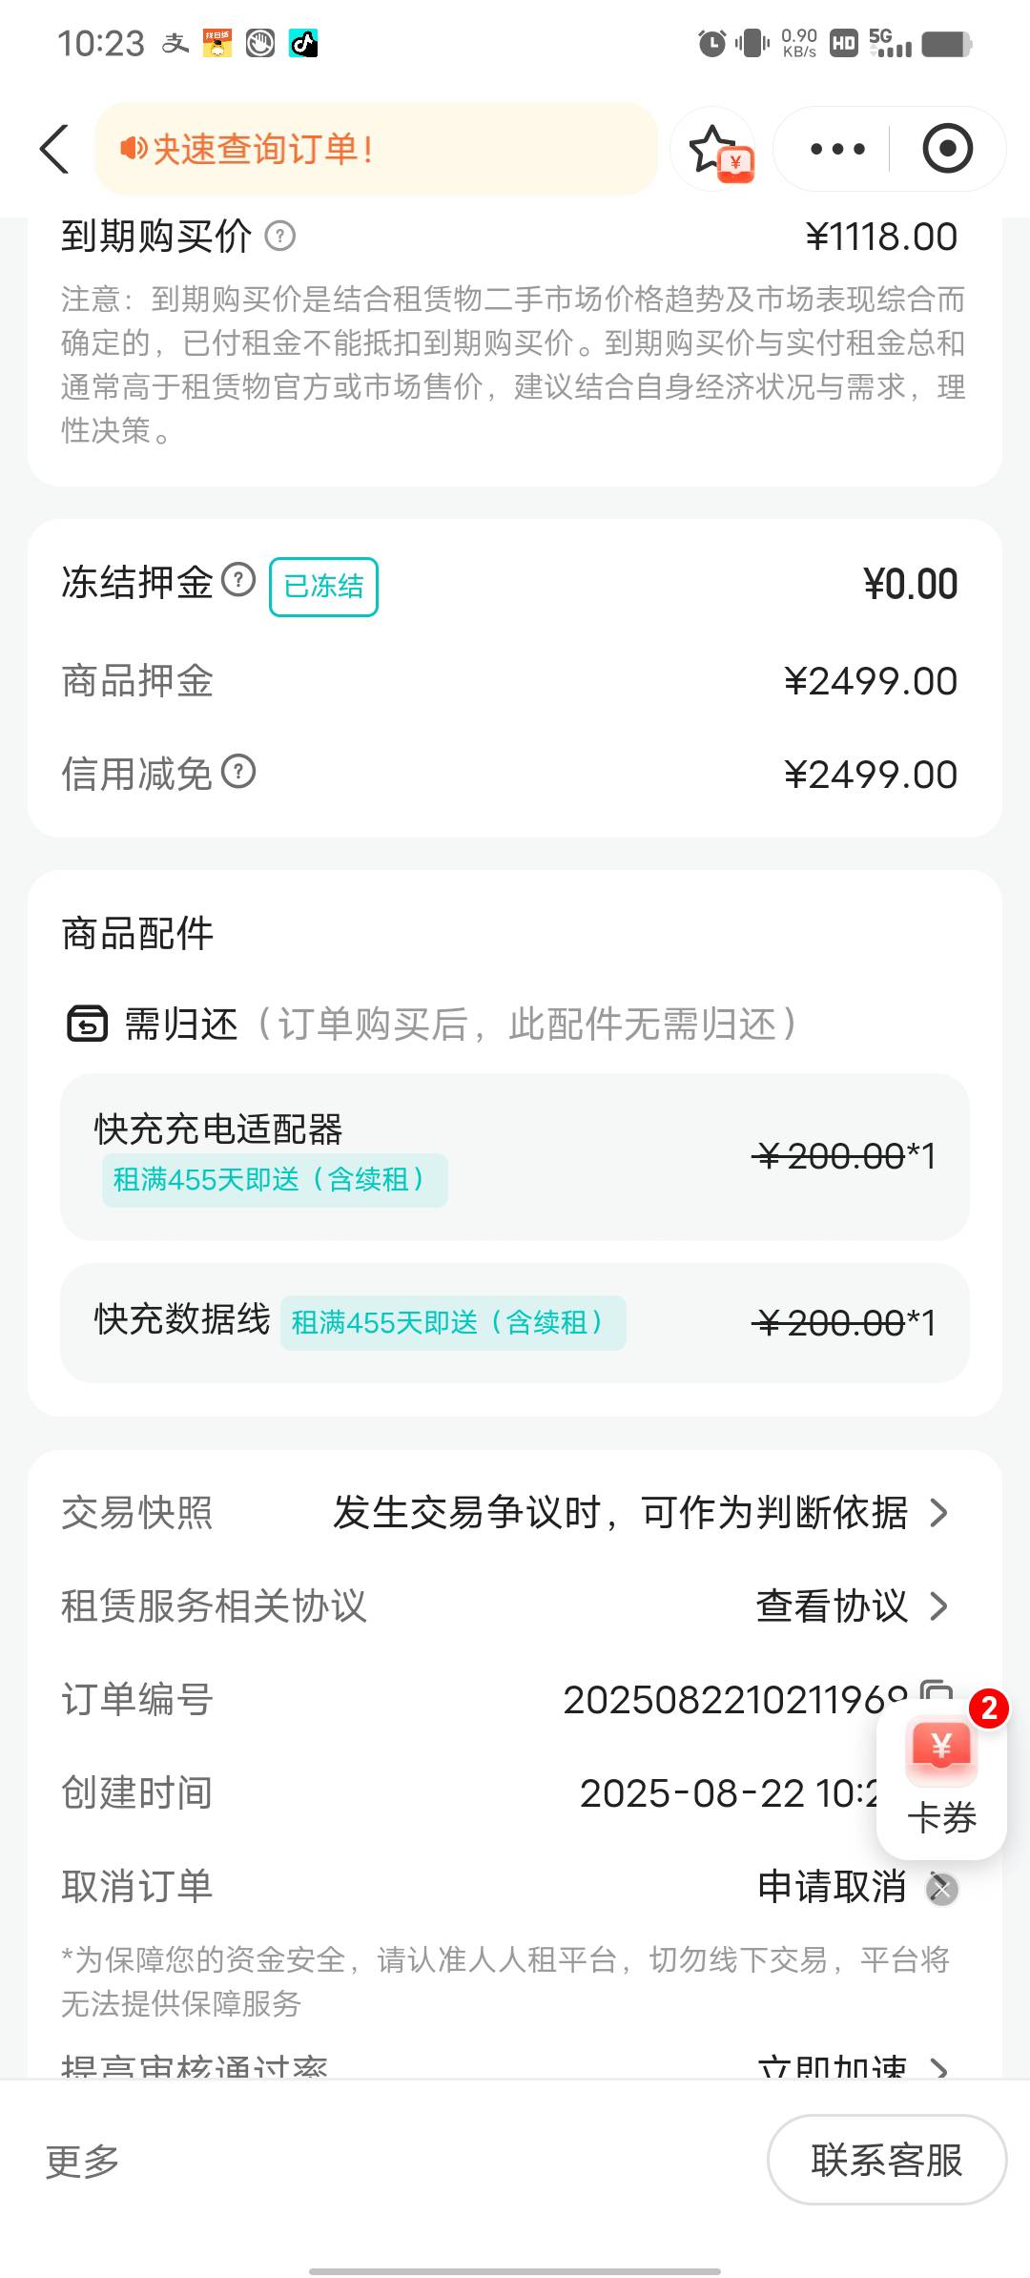The width and height of the screenshot is (1030, 2278).
Task: Show help for 冻结押金 question mark
Action: (x=238, y=579)
